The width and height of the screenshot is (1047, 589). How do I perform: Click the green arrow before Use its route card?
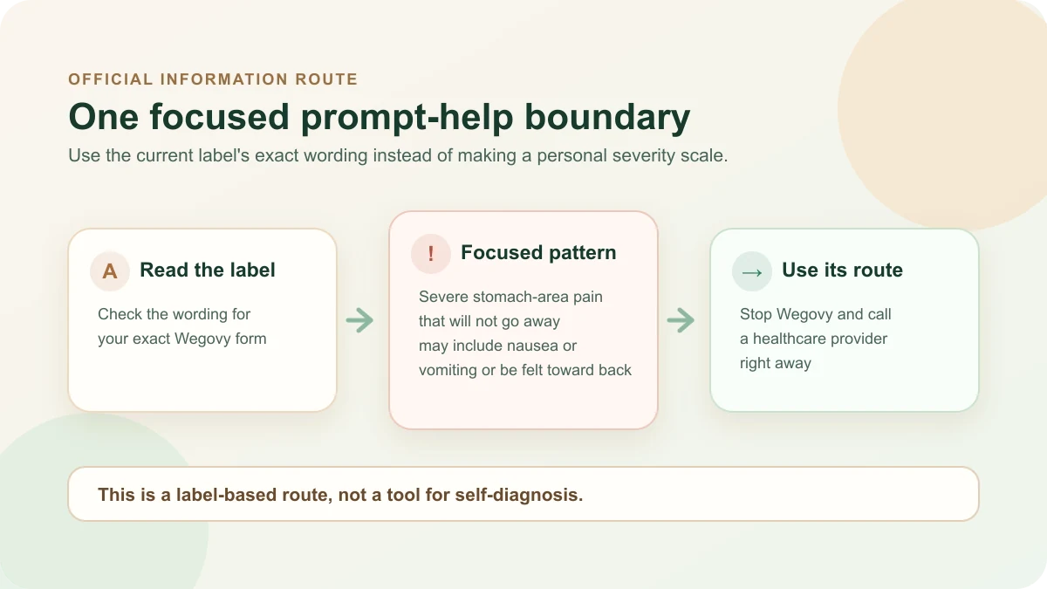click(681, 320)
